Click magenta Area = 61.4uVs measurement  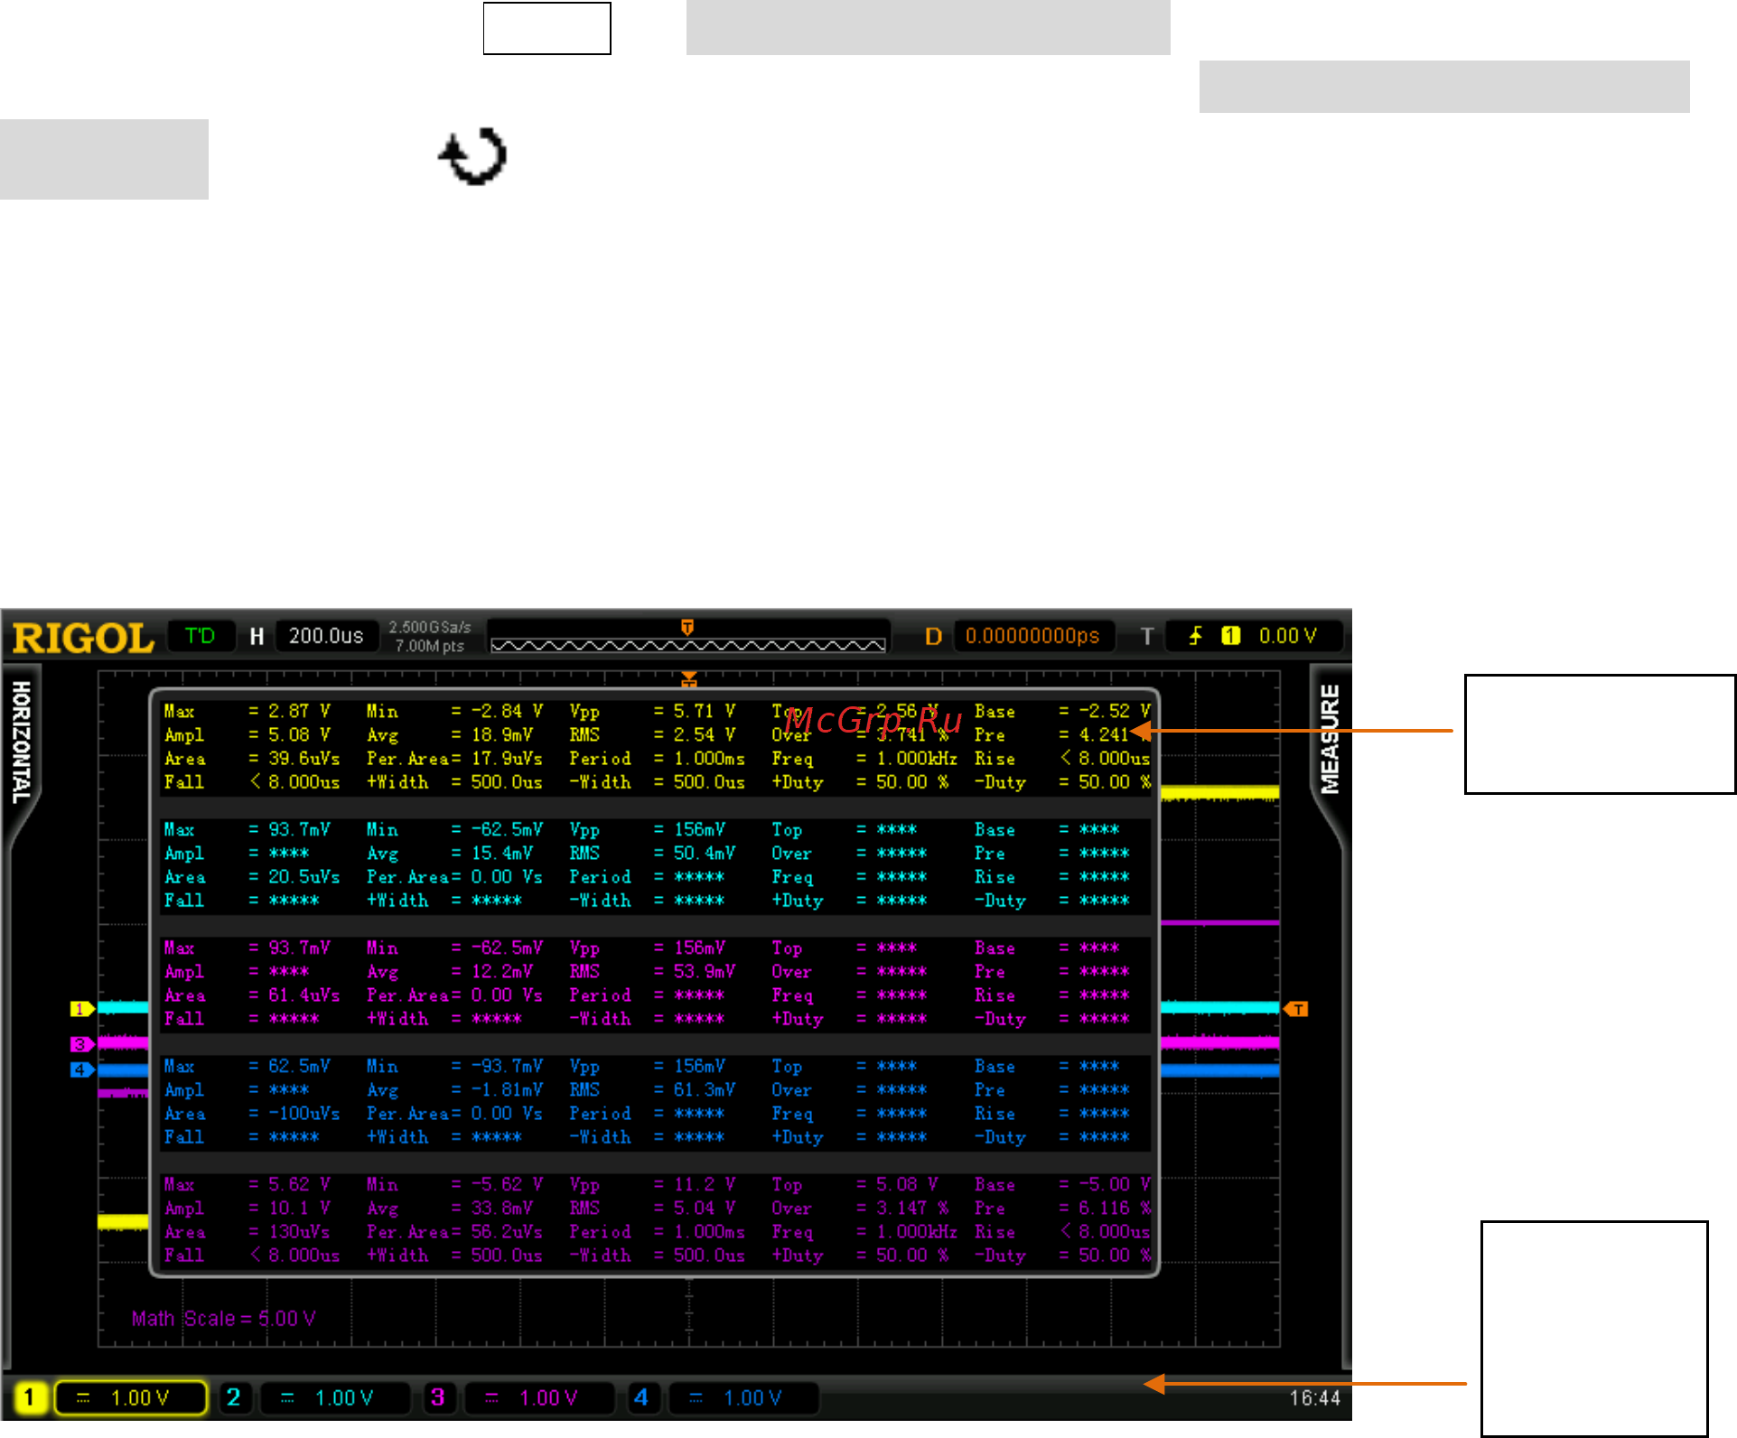click(x=252, y=995)
